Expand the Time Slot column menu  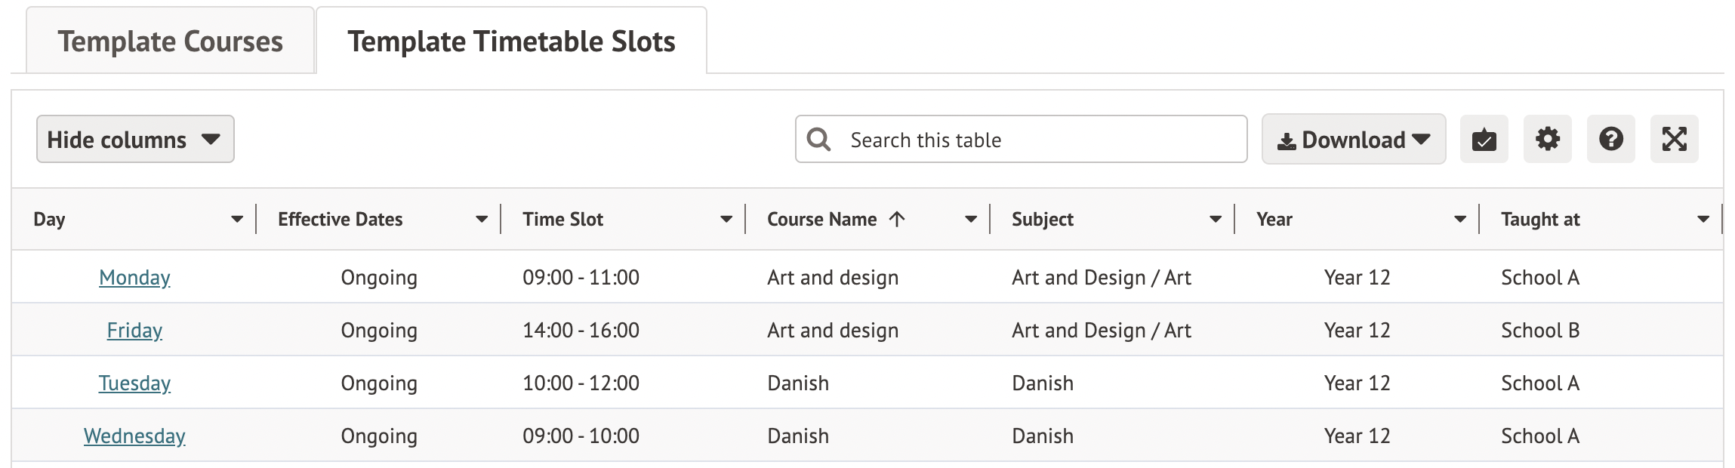tap(726, 220)
